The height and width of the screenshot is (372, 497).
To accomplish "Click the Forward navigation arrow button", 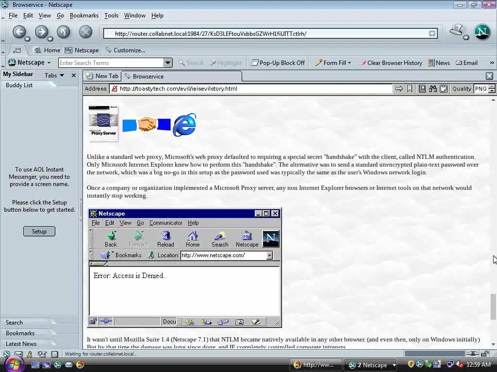I will coord(41,32).
